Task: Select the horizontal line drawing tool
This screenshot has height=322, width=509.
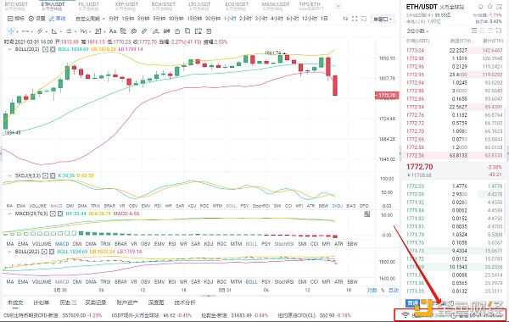Action: tap(25, 31)
